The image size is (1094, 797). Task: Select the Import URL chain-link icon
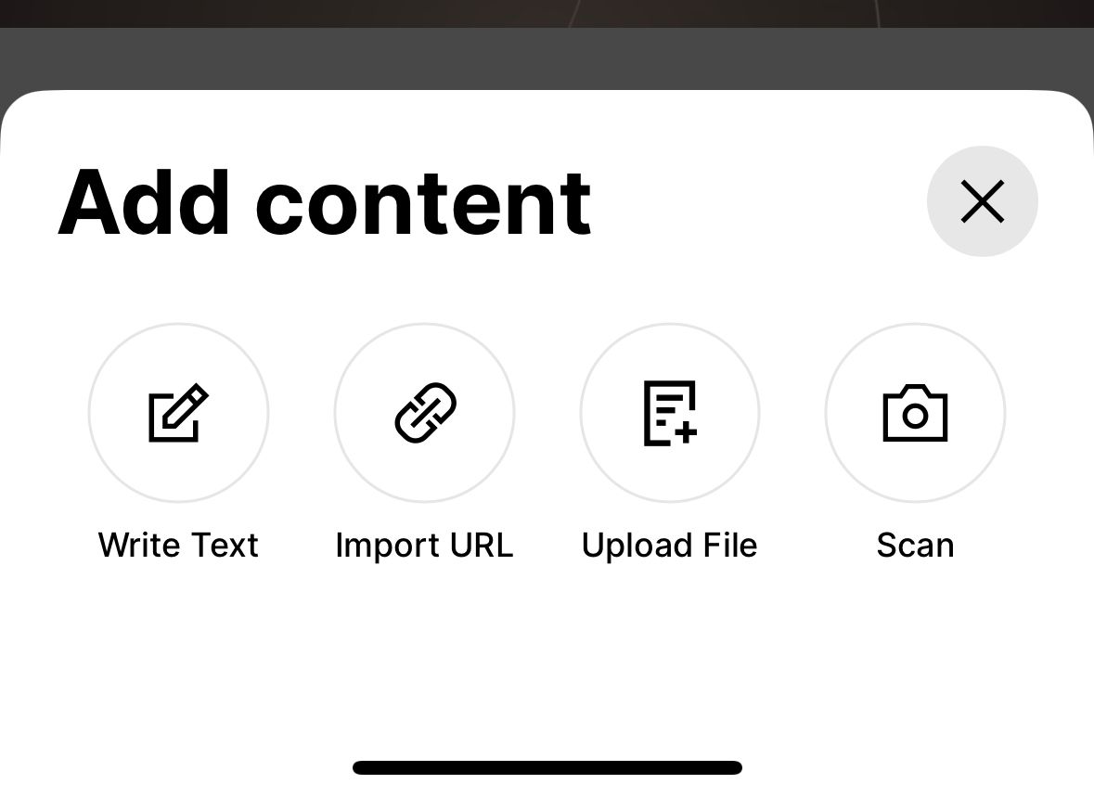pos(425,413)
